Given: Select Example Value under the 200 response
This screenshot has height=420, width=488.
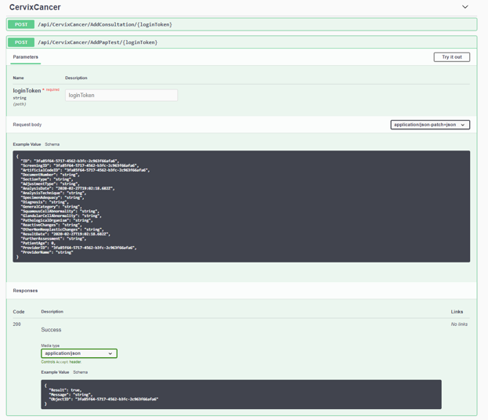Looking at the screenshot, I should pos(55,372).
